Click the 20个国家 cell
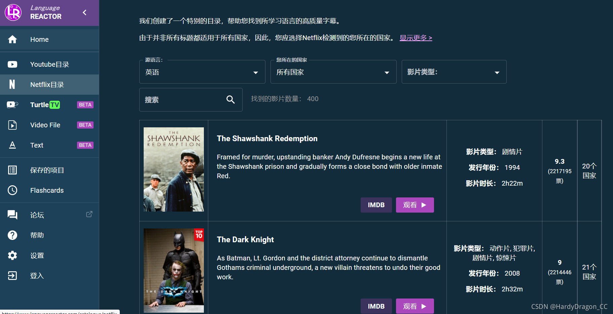This screenshot has width=613, height=314. point(589,171)
